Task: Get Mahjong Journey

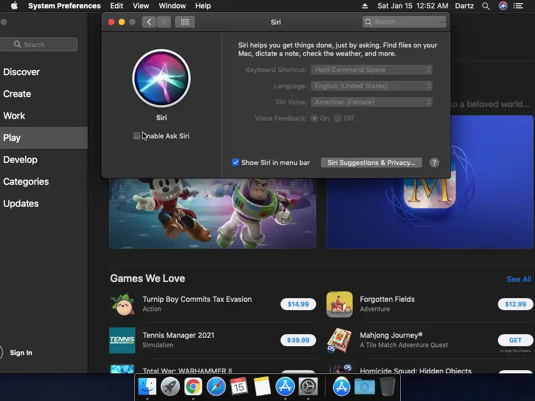Action: [515, 340]
